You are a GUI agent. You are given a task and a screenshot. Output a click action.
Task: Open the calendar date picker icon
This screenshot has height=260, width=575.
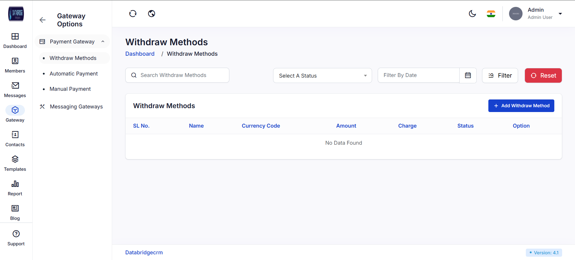coord(468,75)
